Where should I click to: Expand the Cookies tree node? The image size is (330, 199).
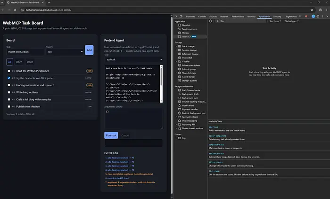tap(176, 61)
